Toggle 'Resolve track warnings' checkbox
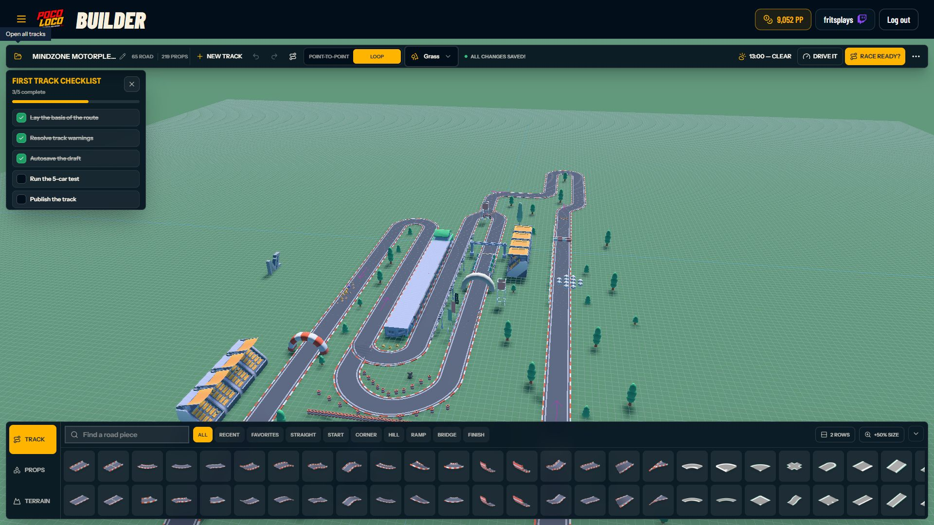Image resolution: width=934 pixels, height=525 pixels. 21,138
